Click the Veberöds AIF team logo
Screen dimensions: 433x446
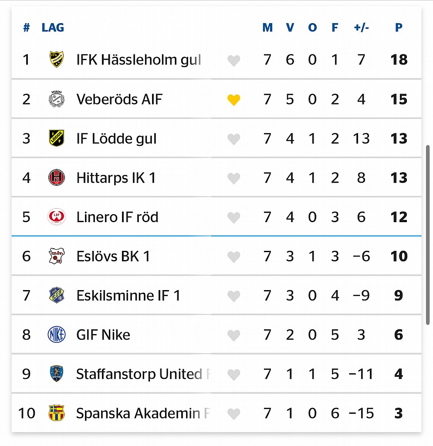57,99
